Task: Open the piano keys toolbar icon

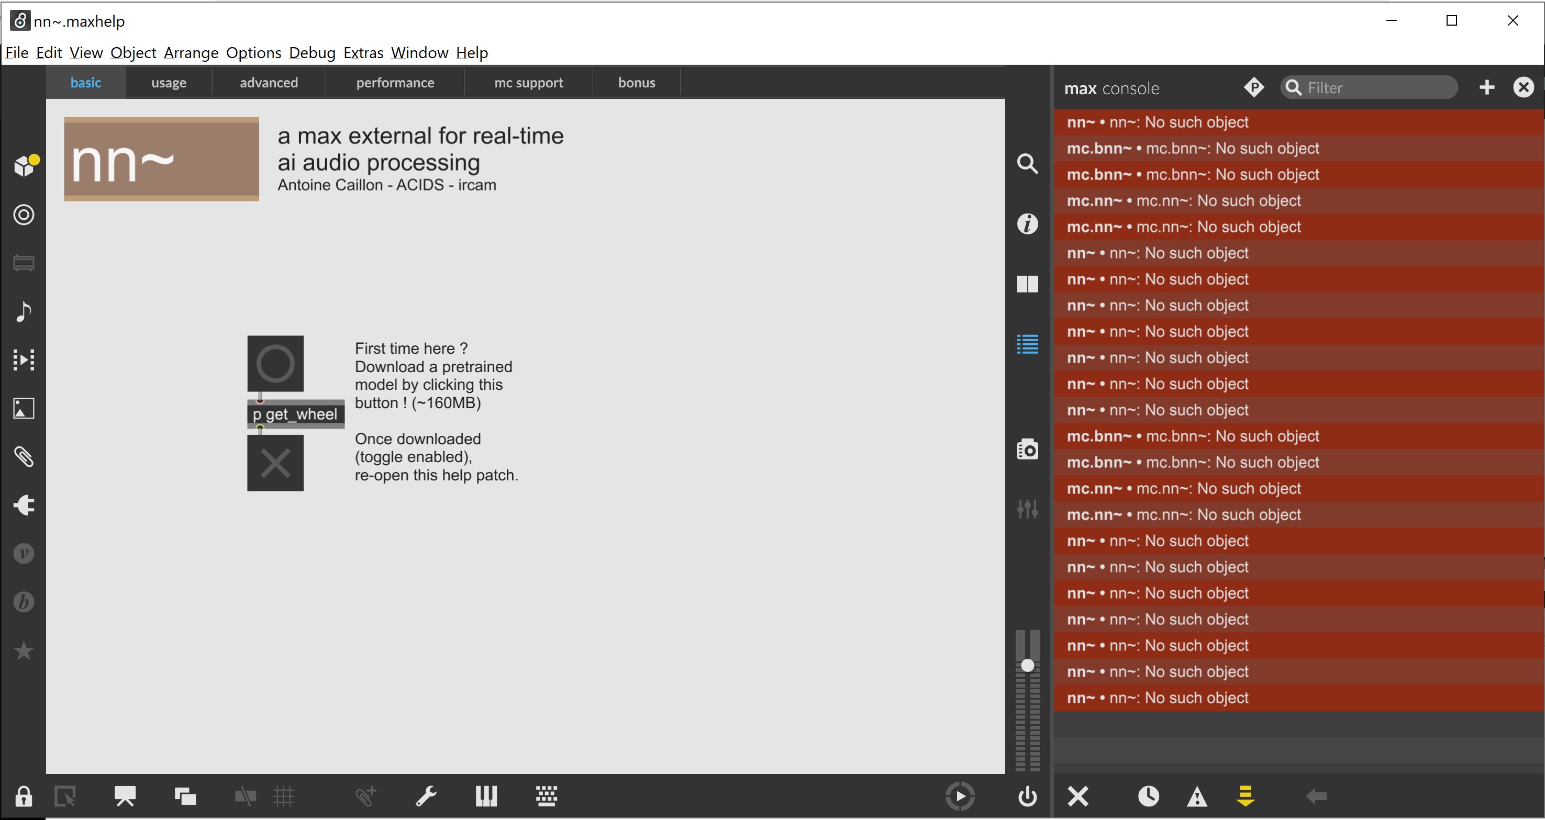Action: pyautogui.click(x=486, y=796)
